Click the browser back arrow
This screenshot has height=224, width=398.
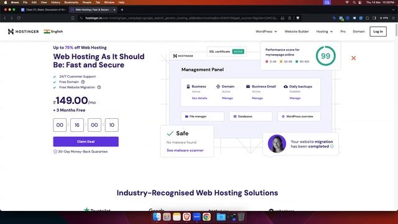point(5,18)
